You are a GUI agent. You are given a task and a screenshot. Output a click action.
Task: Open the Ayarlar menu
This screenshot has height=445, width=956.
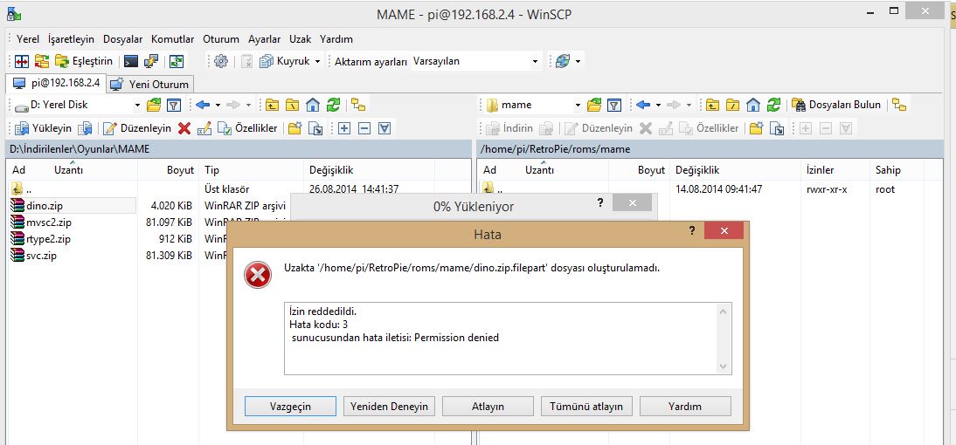(x=264, y=39)
